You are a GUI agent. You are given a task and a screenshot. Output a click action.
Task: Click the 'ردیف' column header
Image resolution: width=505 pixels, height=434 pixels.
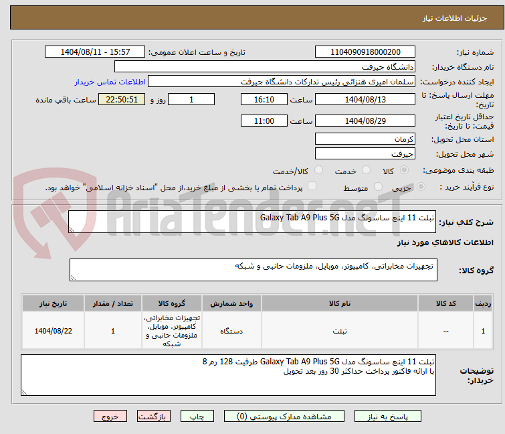pyautogui.click(x=483, y=303)
